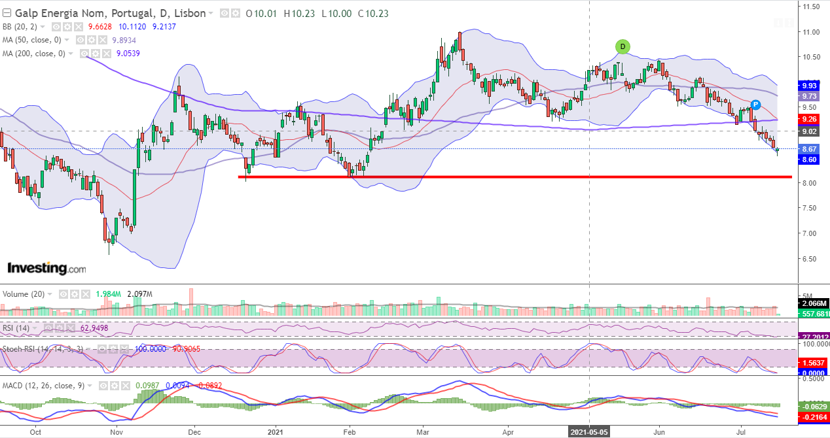Click the 9.73 gray MA price label

(809, 96)
